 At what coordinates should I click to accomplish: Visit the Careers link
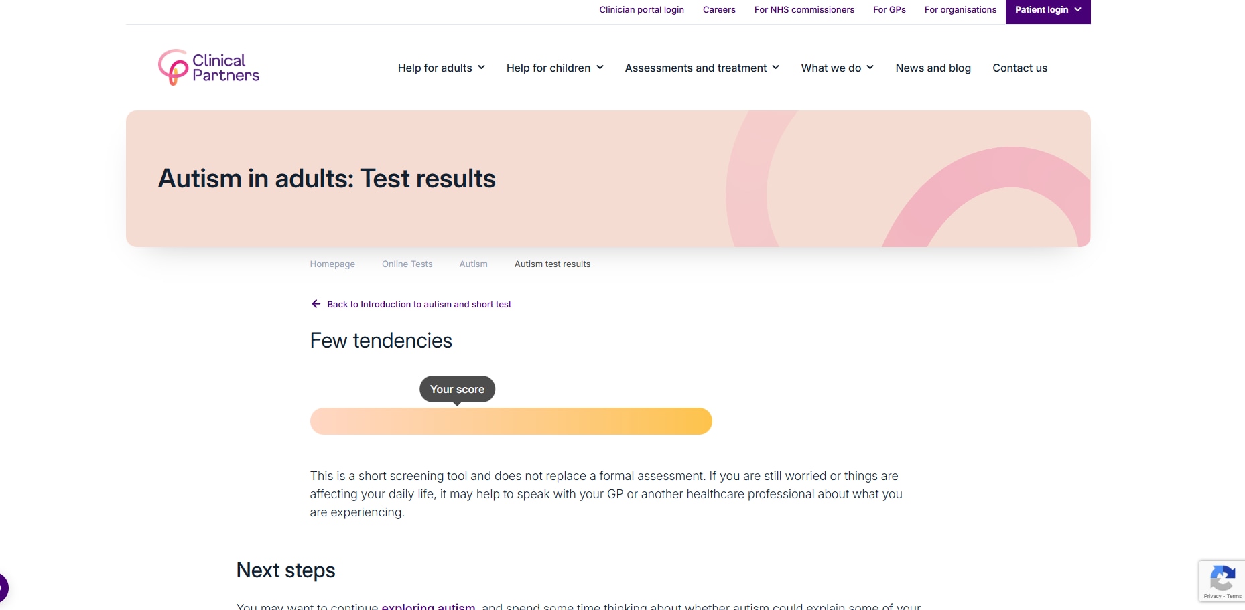click(x=719, y=10)
